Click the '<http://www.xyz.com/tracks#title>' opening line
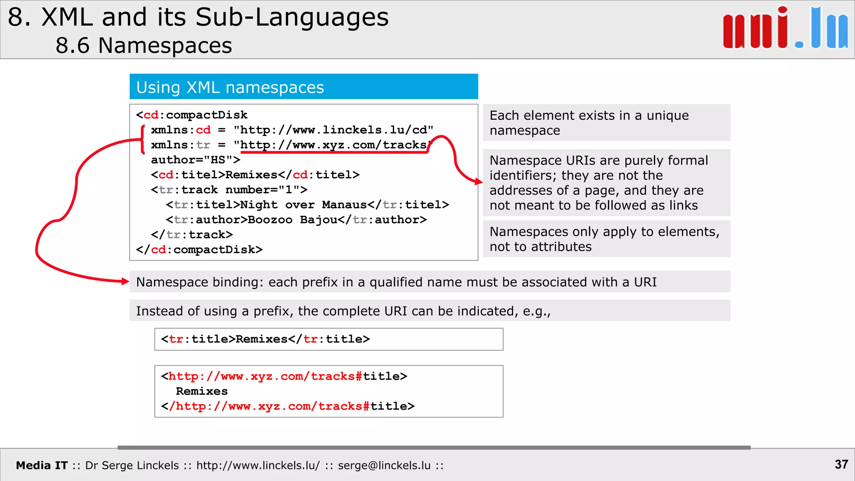This screenshot has height=481, width=855. (x=284, y=376)
